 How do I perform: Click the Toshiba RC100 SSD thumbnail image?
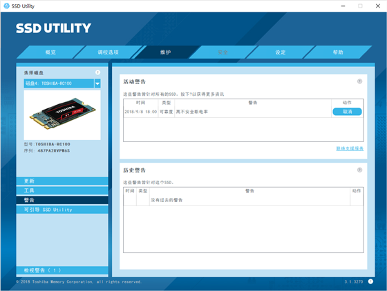pyautogui.click(x=62, y=115)
